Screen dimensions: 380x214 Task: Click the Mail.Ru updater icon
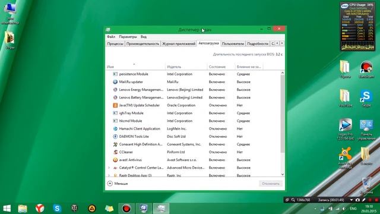(x=115, y=82)
